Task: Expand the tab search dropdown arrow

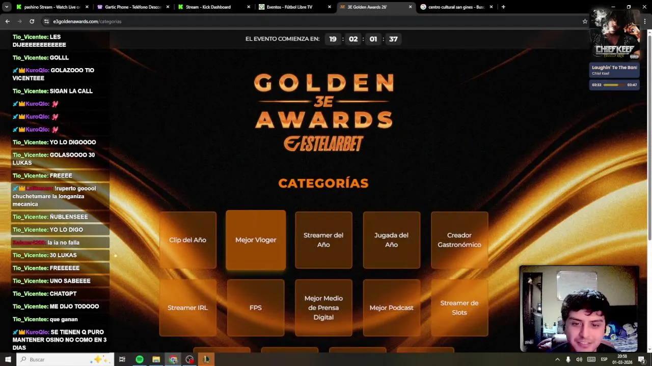Action: 6,7
